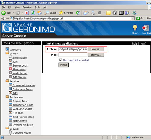Click the Welcome page icon
Viewport: 151px width, 140px height.
(x=7, y=49)
